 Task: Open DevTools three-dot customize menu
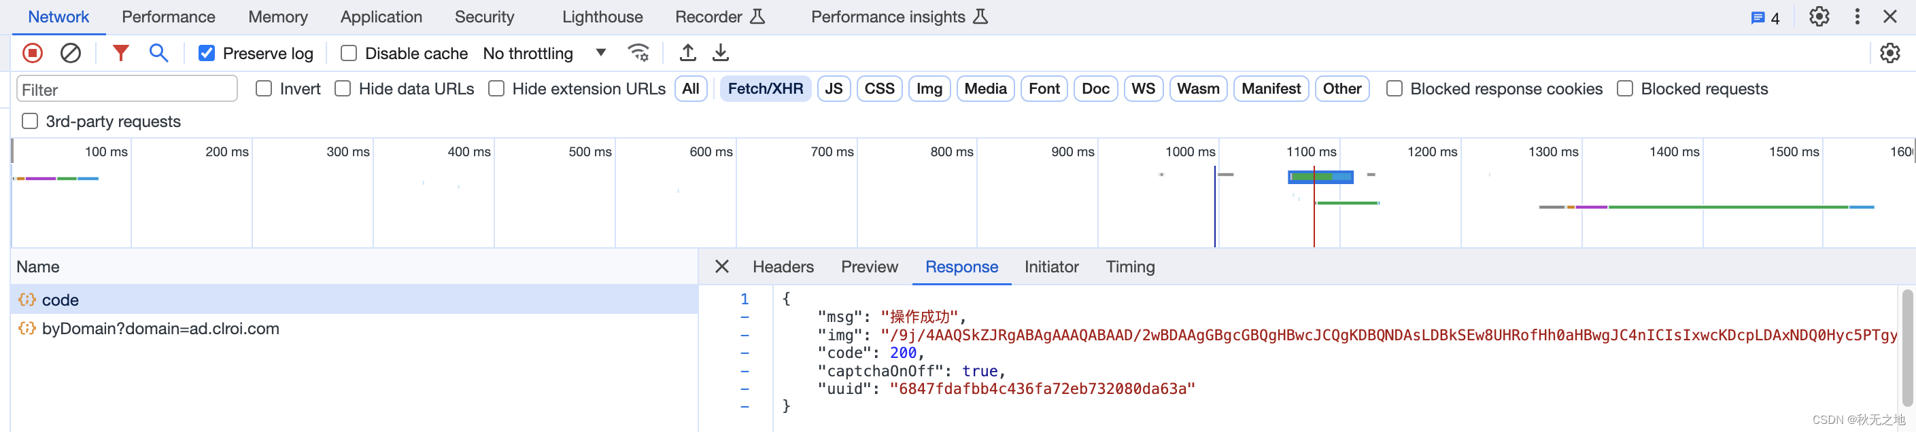[x=1858, y=16]
